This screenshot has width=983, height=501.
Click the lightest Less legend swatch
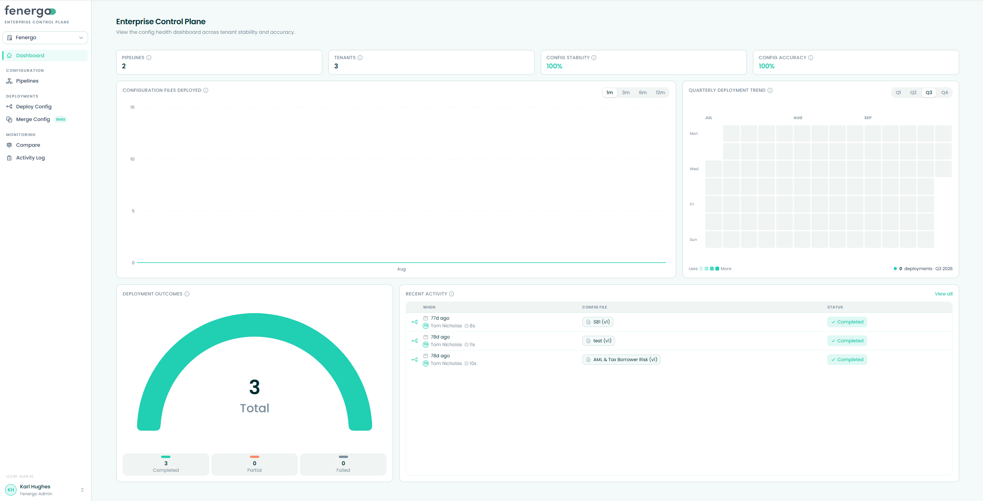point(701,269)
